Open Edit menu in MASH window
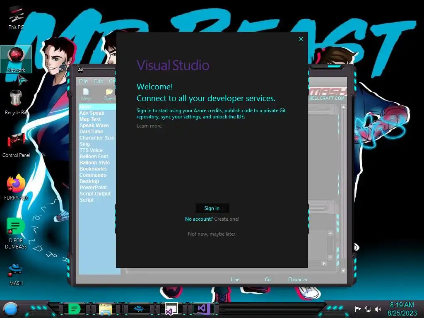The image size is (424, 318). (x=98, y=81)
